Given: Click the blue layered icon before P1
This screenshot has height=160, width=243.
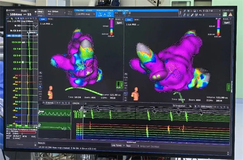Looking at the screenshot, I should click(x=194, y=11).
